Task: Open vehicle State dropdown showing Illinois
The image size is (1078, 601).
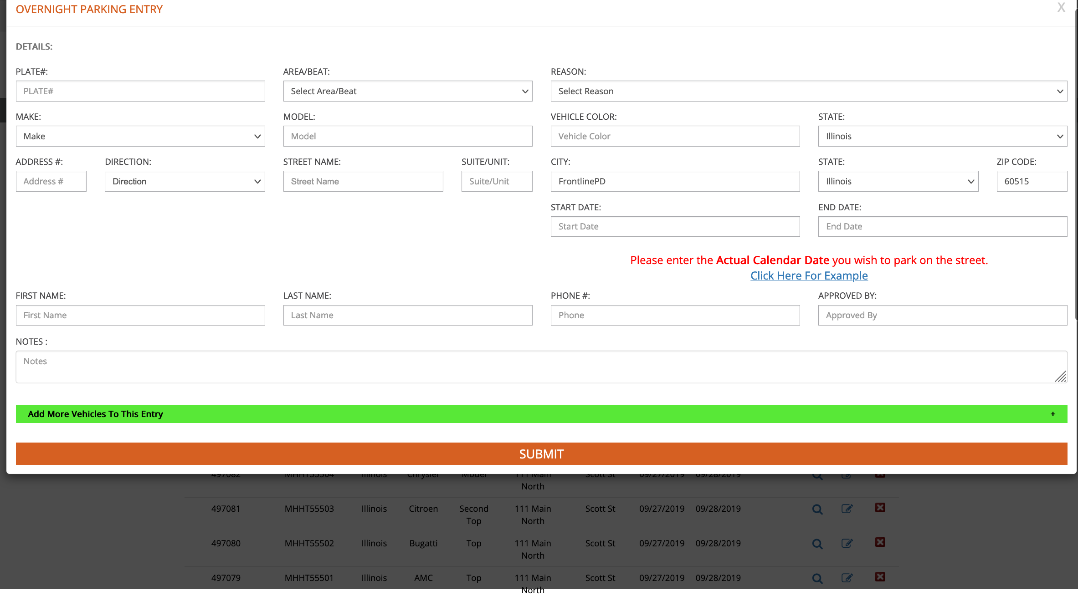Action: (x=942, y=136)
